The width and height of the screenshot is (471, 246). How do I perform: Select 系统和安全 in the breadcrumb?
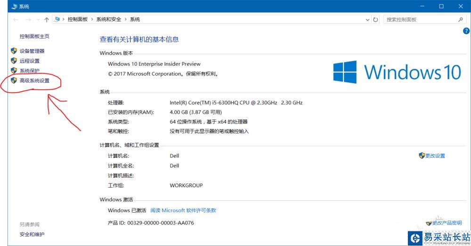tap(108, 19)
